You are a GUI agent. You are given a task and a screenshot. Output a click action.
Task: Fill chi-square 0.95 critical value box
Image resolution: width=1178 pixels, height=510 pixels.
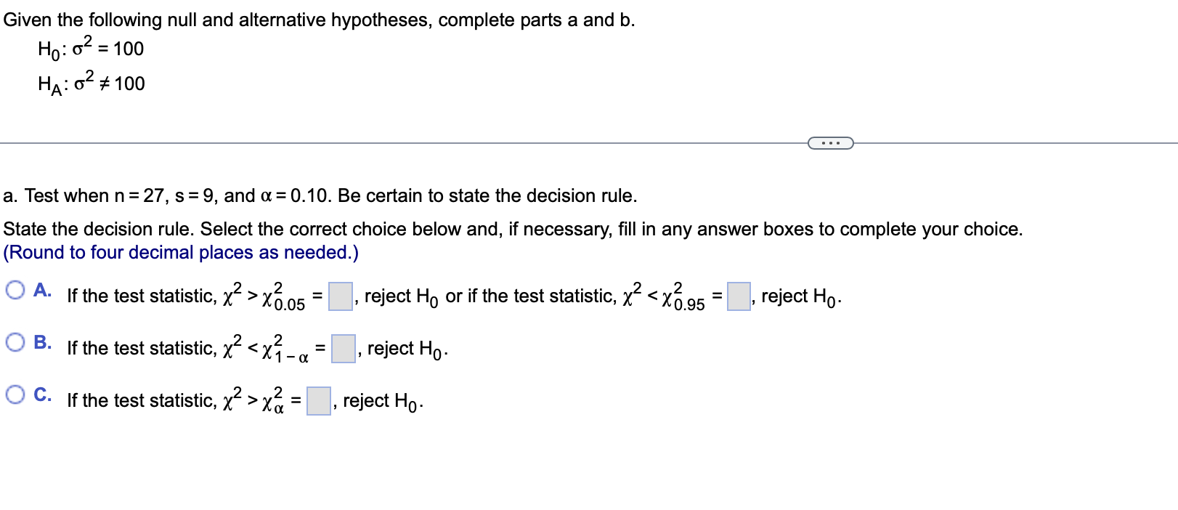739,296
